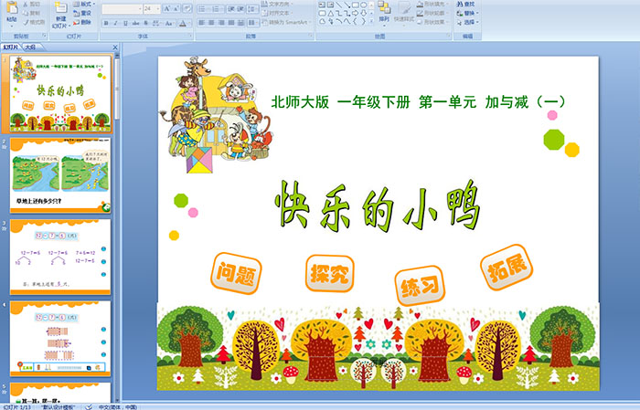Viewport: 640px width, 410px height.
Task: Select slide 4 thumbnail in pane
Action: pyautogui.click(x=60, y=338)
